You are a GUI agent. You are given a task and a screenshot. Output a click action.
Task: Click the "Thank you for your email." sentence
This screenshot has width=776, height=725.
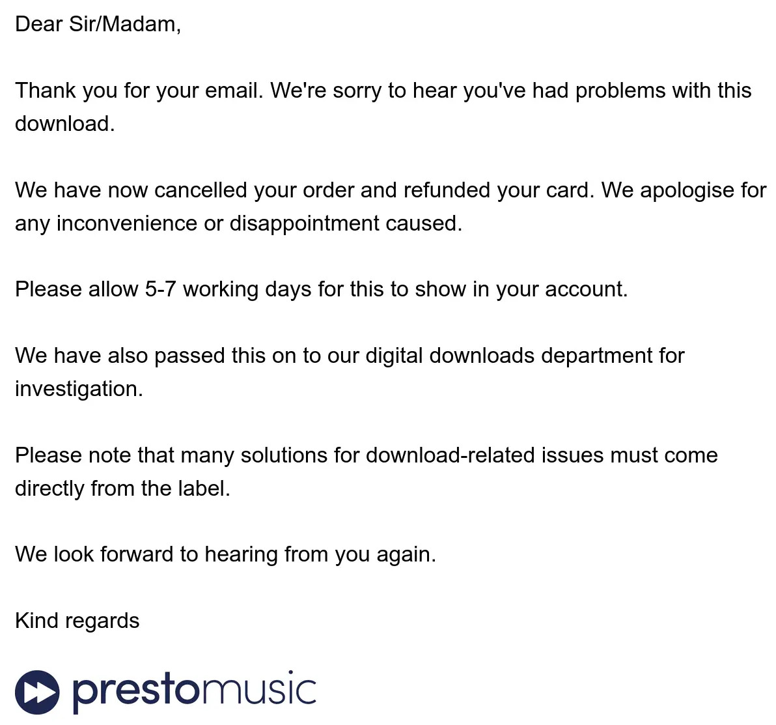coord(139,91)
